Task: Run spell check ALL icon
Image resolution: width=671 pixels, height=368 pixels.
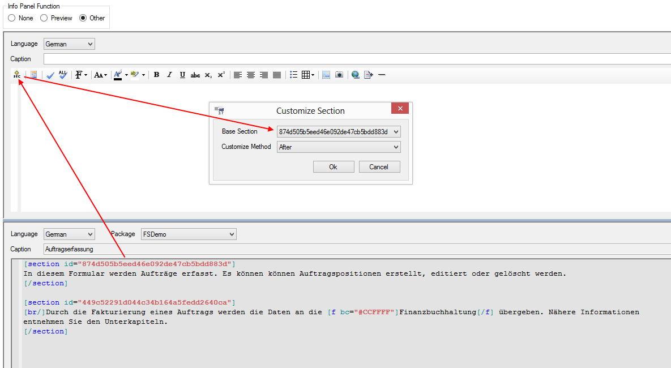Action: tap(63, 75)
